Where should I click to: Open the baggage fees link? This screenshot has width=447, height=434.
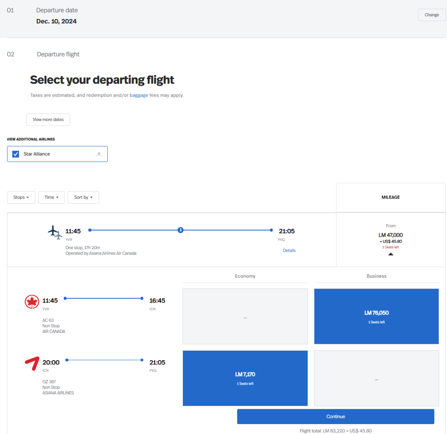[139, 95]
